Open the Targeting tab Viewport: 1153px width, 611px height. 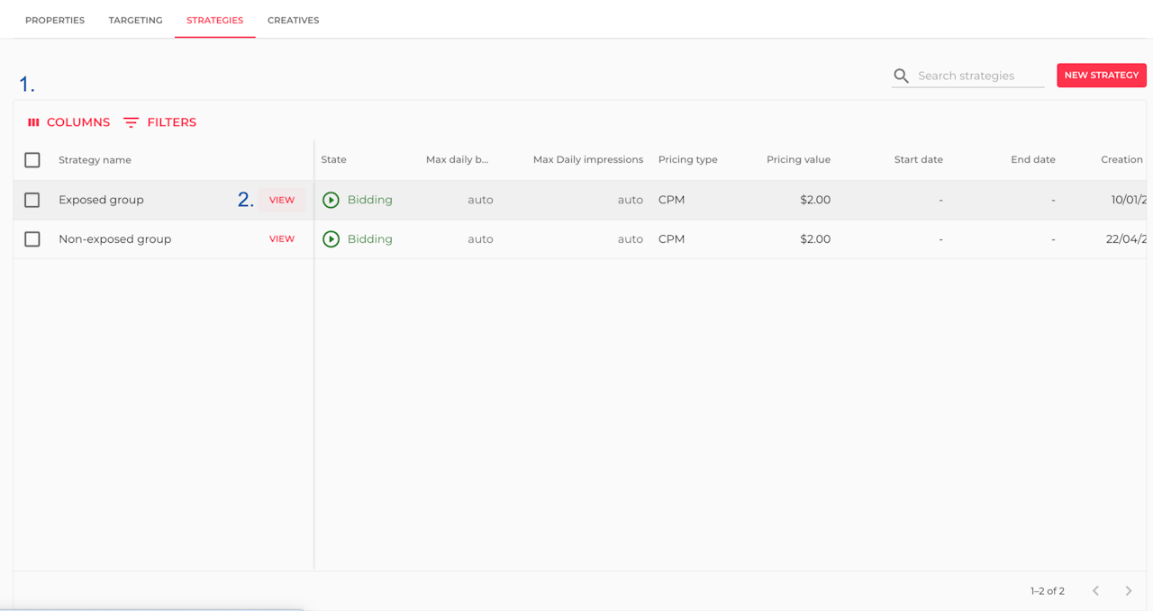point(135,20)
